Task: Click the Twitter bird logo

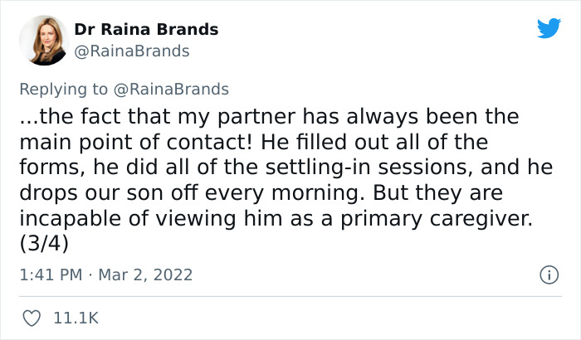Action: click(549, 28)
